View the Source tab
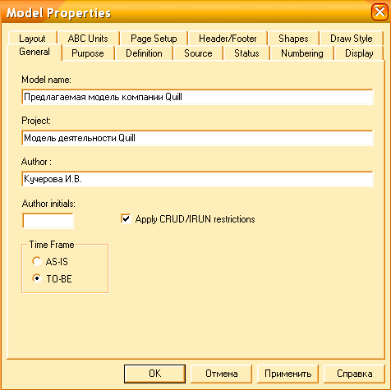Image resolution: width=391 pixels, height=390 pixels. (198, 53)
